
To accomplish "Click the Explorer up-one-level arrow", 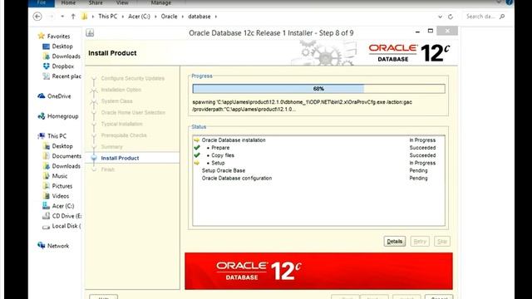I will (73, 17).
